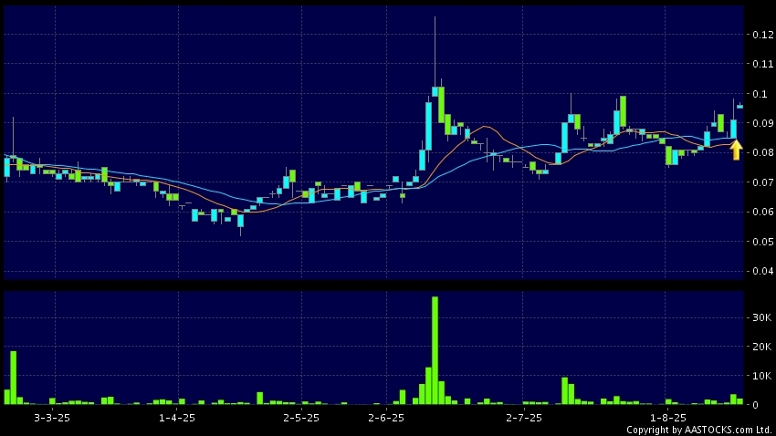Click the 2-6-25 date label
The width and height of the screenshot is (776, 436).
click(x=386, y=418)
